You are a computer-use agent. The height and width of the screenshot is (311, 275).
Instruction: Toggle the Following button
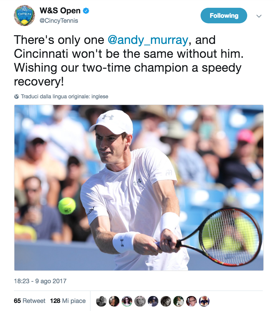(224, 16)
